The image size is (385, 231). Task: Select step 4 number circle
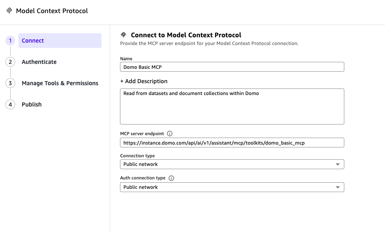click(x=10, y=104)
